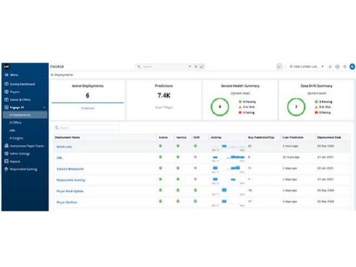Click the Admin Settings gear icon
Screen dimensions: 356x267
point(7,153)
